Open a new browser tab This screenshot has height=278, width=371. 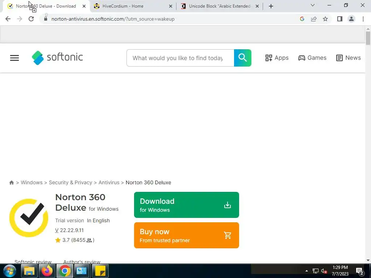coord(271,6)
